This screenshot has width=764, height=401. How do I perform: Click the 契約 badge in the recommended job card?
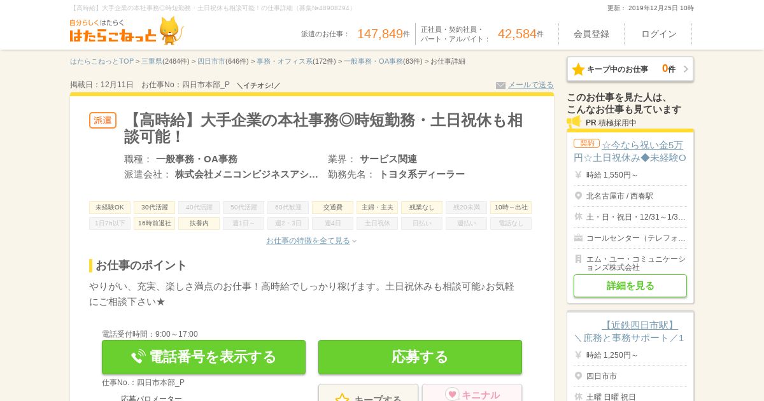[586, 144]
